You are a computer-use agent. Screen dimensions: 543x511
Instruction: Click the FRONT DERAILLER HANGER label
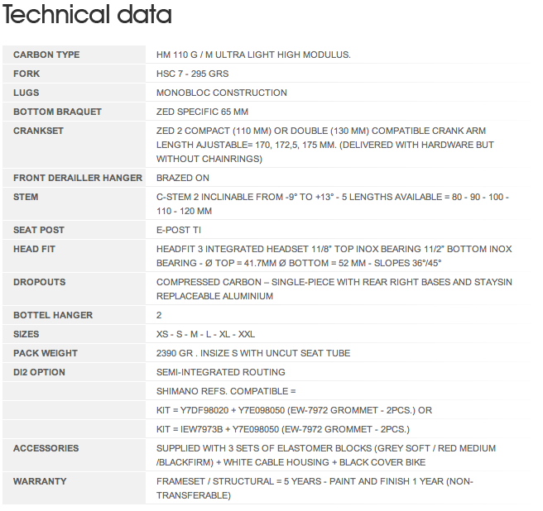(x=78, y=178)
